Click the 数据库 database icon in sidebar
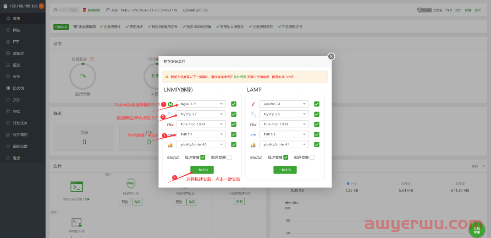The image size is (491, 238). pyautogui.click(x=8, y=54)
